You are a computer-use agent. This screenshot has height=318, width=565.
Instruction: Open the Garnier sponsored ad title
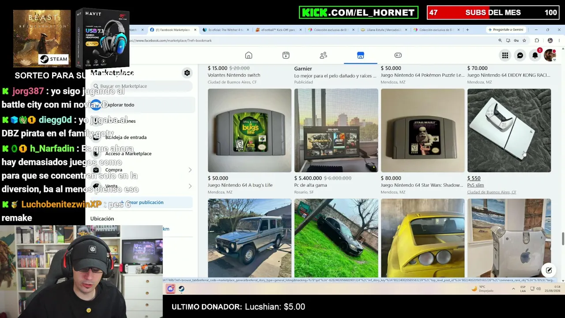coord(303,68)
